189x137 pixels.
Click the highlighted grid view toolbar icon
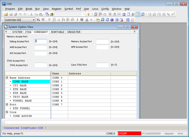tap(138, 14)
